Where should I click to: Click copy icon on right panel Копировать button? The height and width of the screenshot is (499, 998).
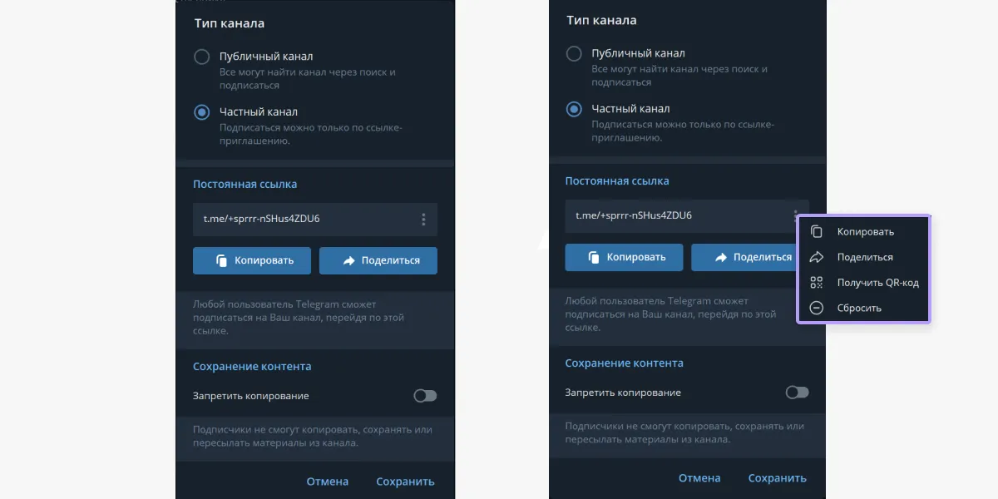[x=594, y=257]
